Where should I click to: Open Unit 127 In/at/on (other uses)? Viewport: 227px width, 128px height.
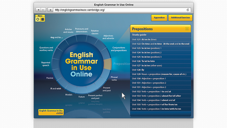click(x=161, y=66)
